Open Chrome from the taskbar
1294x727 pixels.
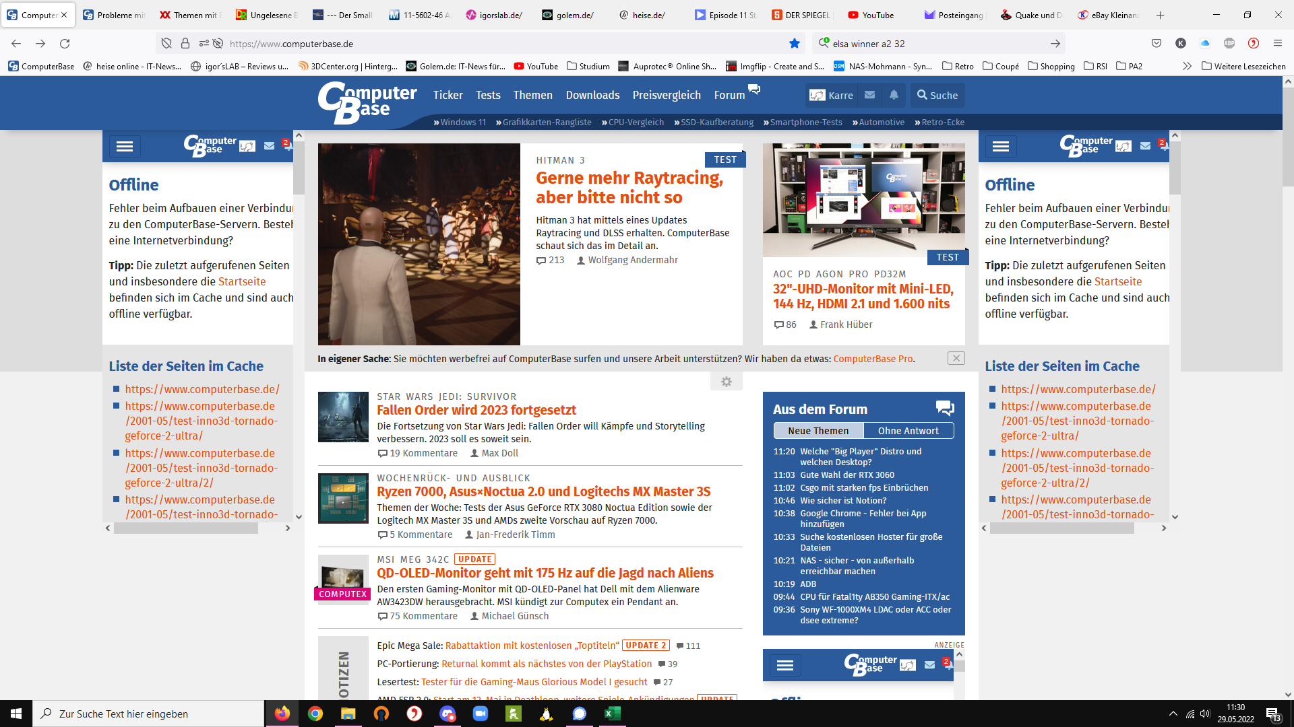point(315,714)
